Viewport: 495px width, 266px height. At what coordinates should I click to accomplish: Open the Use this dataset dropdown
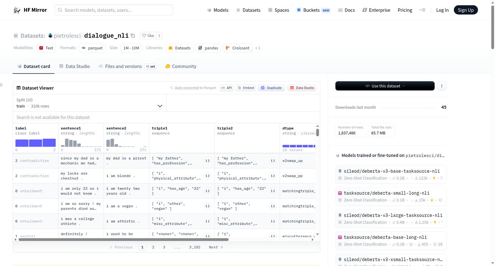click(x=385, y=86)
